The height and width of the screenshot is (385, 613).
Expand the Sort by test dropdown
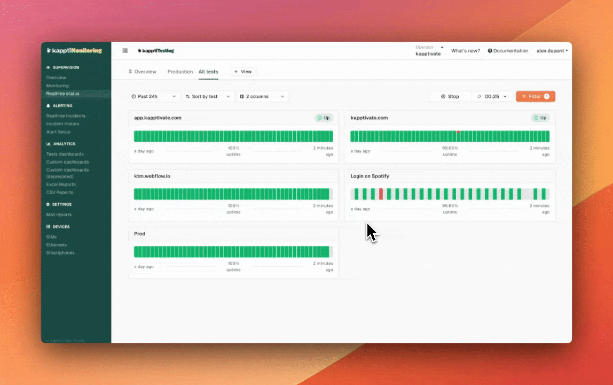tap(208, 96)
